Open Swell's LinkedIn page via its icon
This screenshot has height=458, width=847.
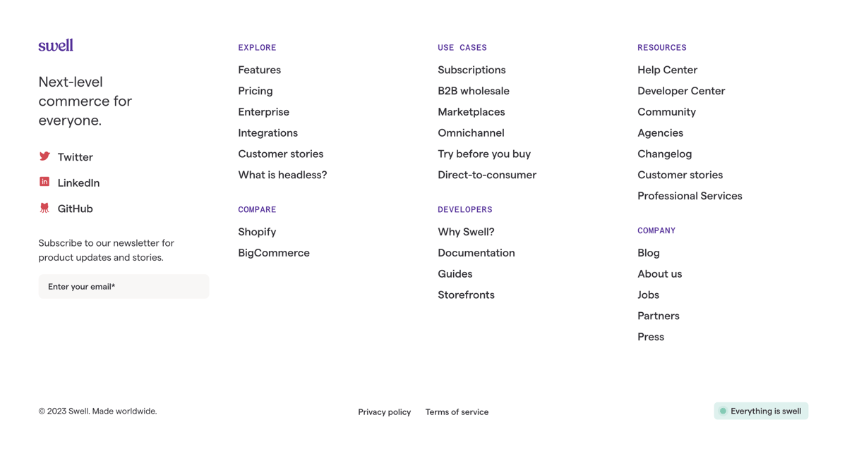click(x=44, y=182)
